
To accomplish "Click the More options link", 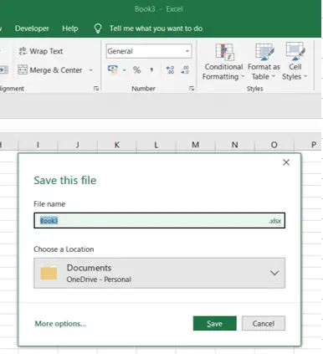I will point(60,324).
